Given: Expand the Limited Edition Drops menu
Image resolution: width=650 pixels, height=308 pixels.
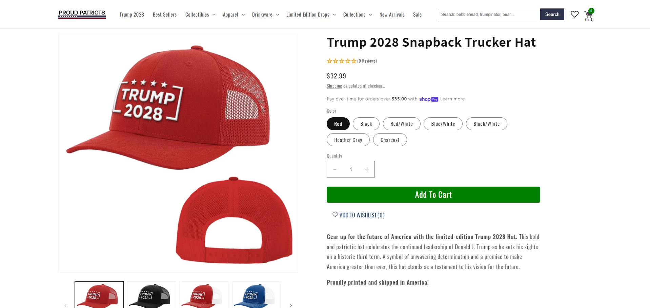Looking at the screenshot, I should click(x=311, y=15).
